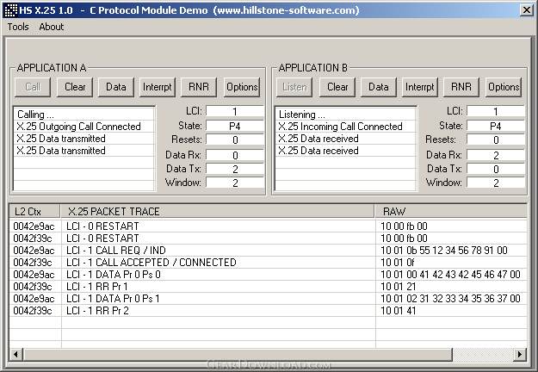Open Options for Application B

click(504, 87)
